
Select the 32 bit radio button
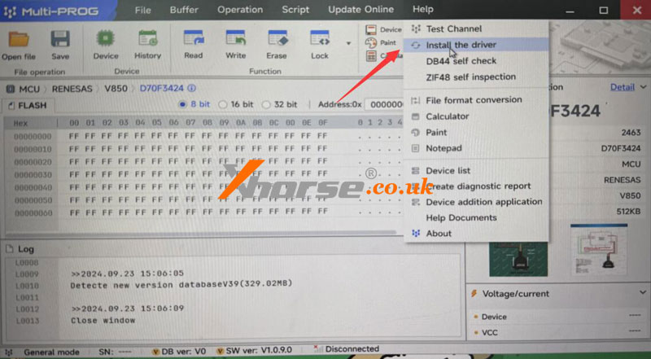pos(268,105)
